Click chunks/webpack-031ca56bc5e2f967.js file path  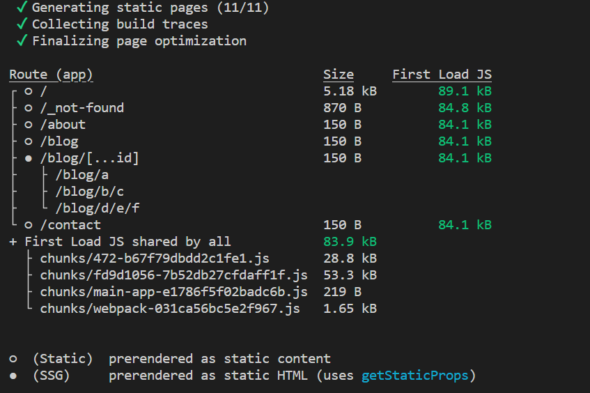pyautogui.click(x=170, y=309)
